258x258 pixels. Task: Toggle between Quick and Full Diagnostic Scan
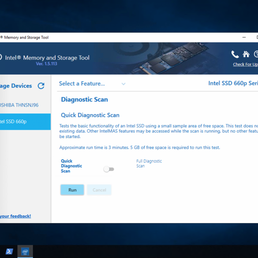pyautogui.click(x=109, y=169)
